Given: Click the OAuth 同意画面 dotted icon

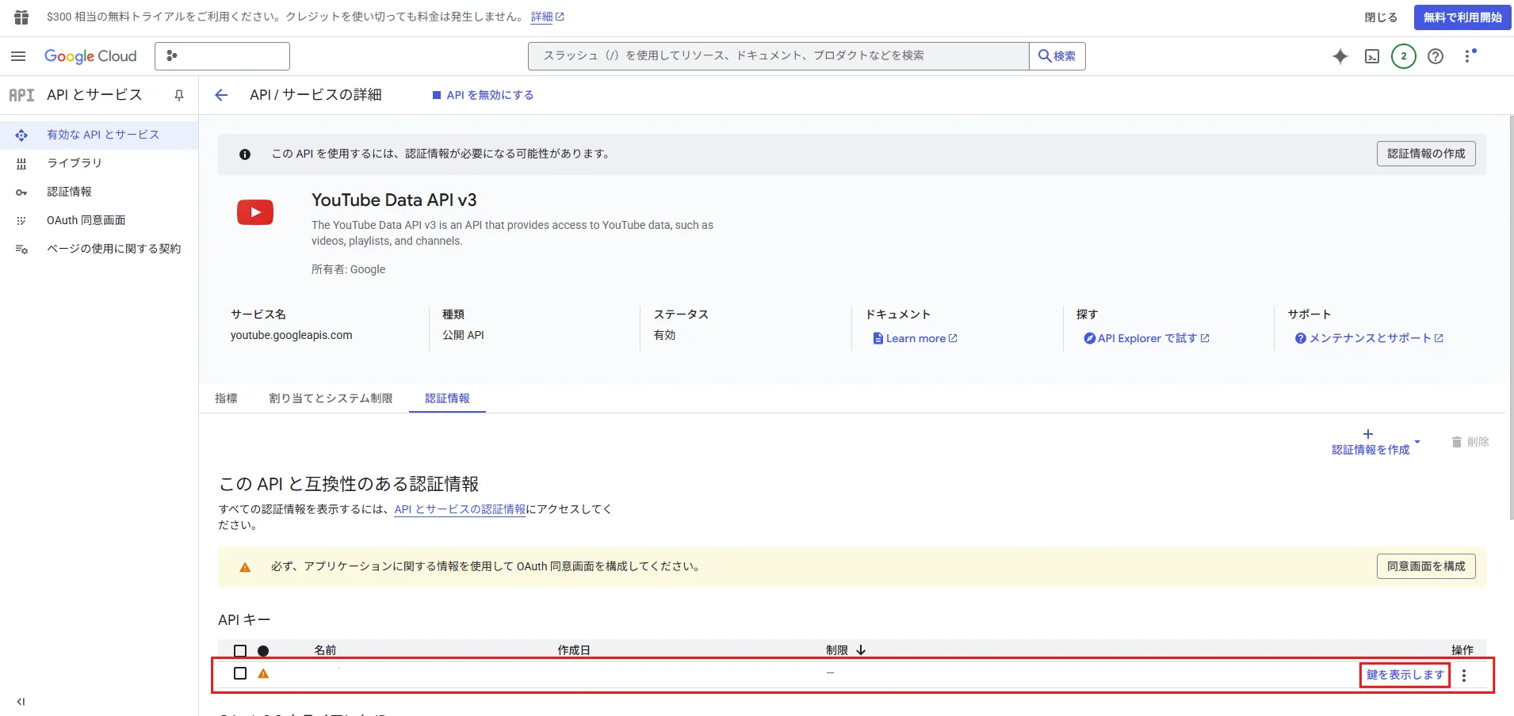Looking at the screenshot, I should point(21,220).
